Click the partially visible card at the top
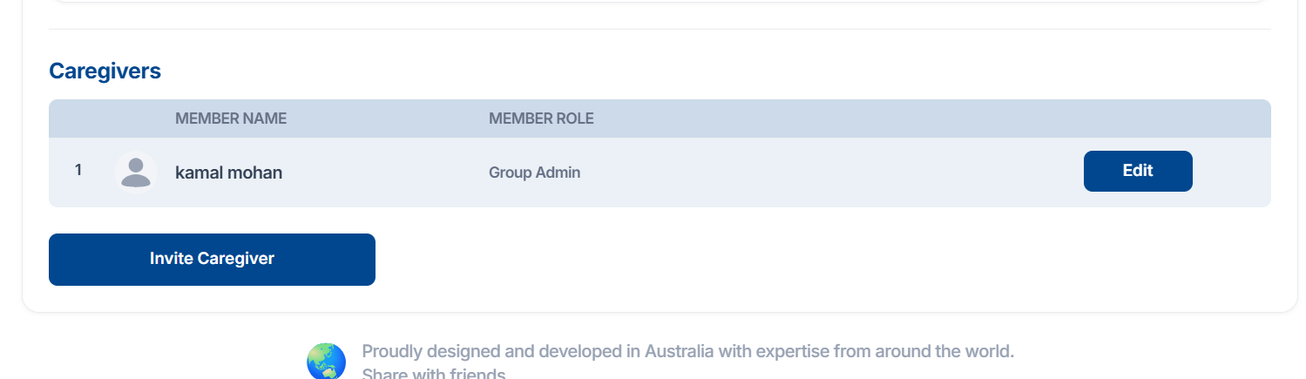1306x379 pixels. (660, 2)
